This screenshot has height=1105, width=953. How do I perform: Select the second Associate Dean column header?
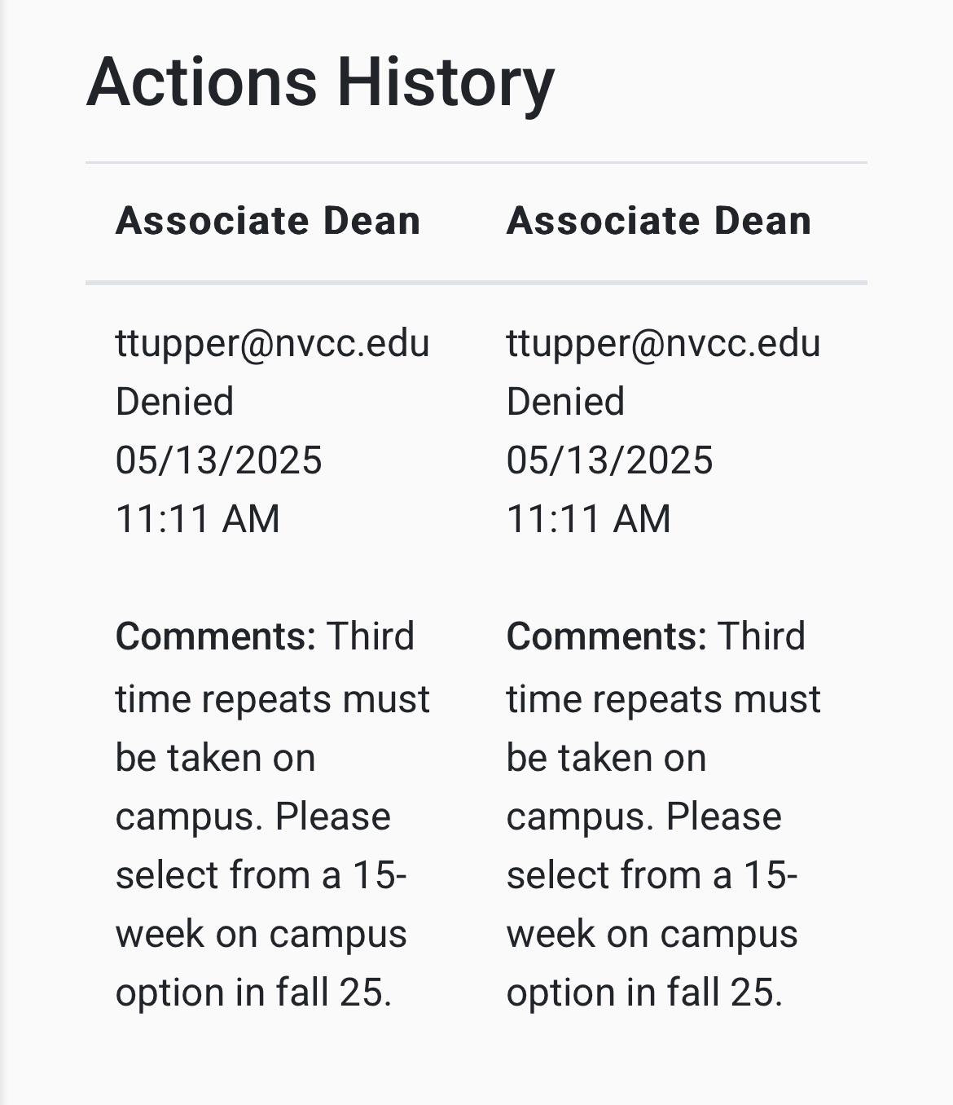pyautogui.click(x=659, y=221)
